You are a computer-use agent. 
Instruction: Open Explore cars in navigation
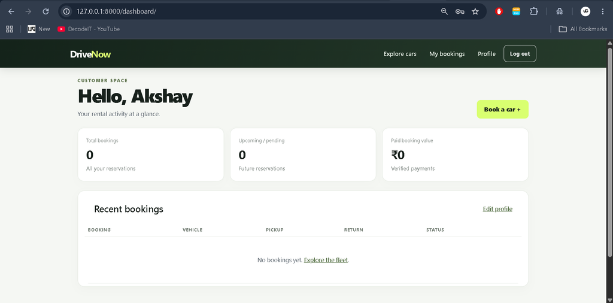[x=400, y=54]
